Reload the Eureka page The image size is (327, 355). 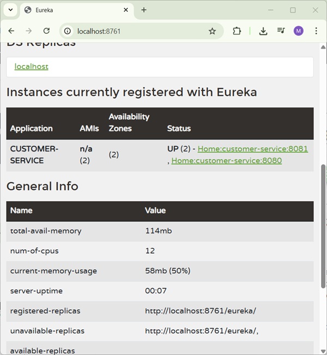tap(46, 31)
